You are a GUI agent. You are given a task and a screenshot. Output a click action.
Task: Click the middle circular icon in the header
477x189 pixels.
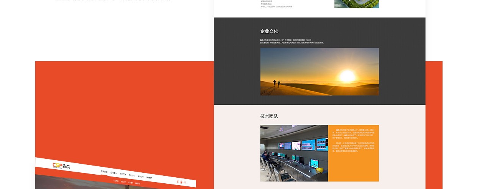(x=181, y=183)
